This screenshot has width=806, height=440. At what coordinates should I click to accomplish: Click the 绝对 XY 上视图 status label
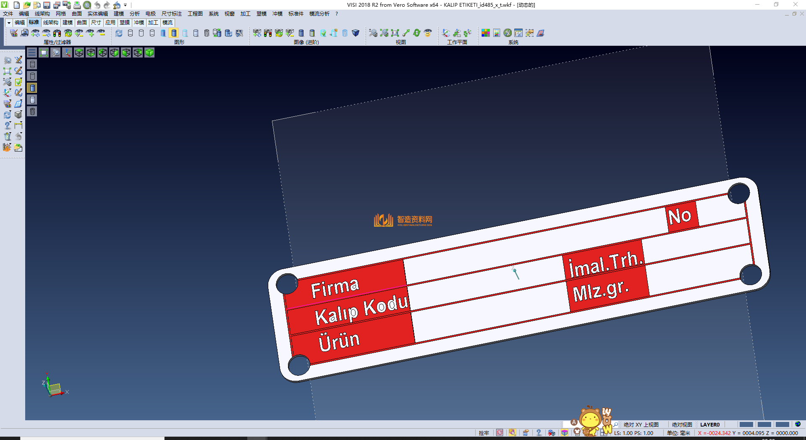[x=641, y=424]
